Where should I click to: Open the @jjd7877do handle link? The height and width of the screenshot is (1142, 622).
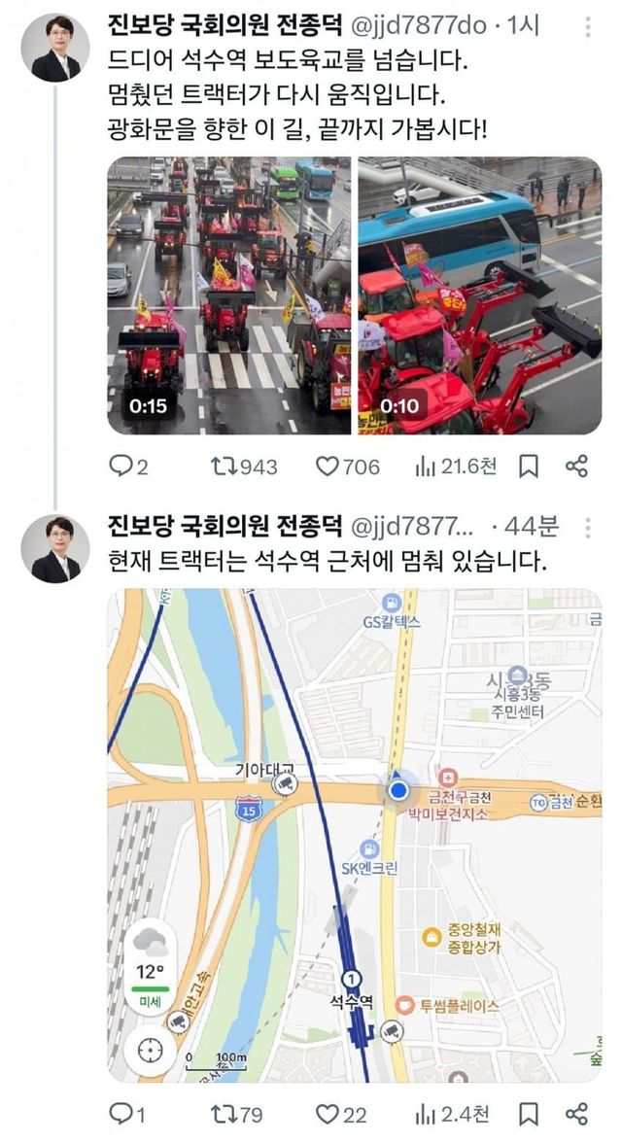pyautogui.click(x=419, y=25)
